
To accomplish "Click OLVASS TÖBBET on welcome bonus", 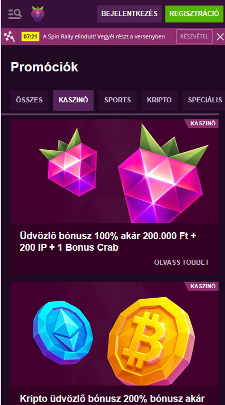I will tap(181, 262).
